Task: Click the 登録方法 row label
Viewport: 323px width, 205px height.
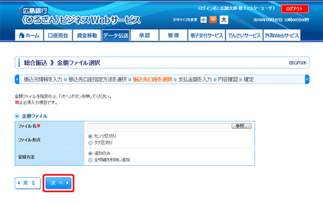Action: coord(26,157)
